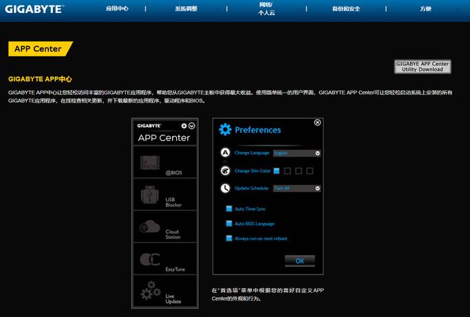Open the @BIOS app tile icon
Viewport: 470px width, 317px height.
coord(150,163)
